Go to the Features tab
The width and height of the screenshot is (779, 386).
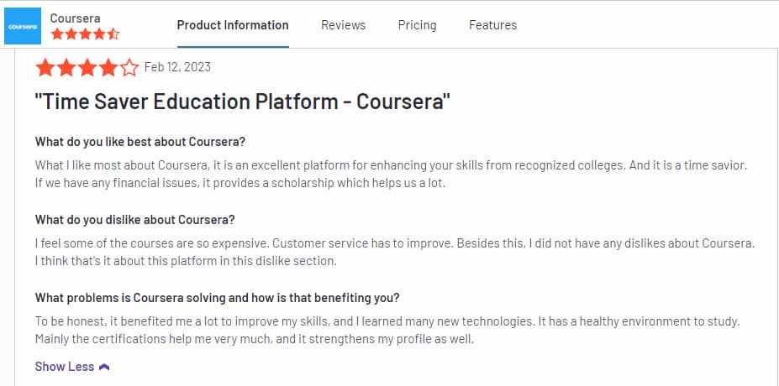coord(492,25)
